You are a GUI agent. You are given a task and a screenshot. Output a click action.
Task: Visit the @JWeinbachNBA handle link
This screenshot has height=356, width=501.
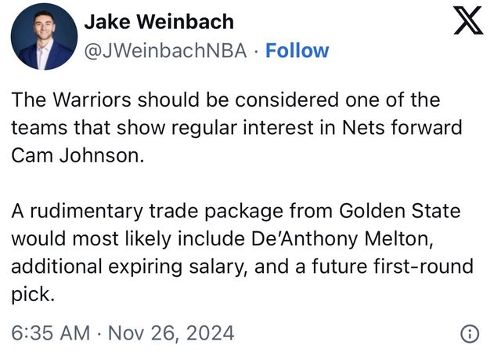tap(166, 51)
